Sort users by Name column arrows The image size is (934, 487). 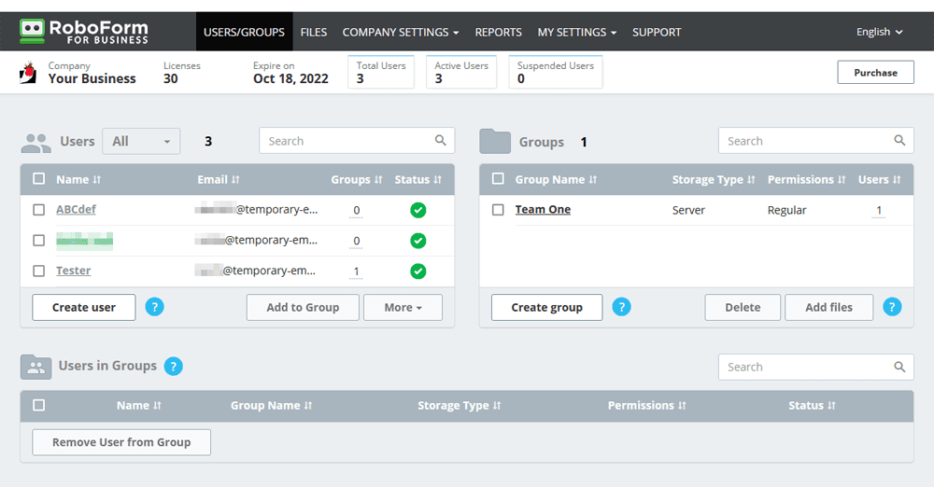[x=96, y=180]
